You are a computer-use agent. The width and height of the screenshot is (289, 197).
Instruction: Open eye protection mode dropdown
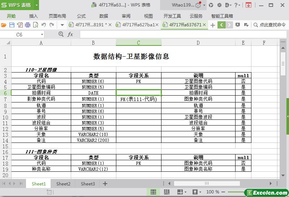[200, 192]
